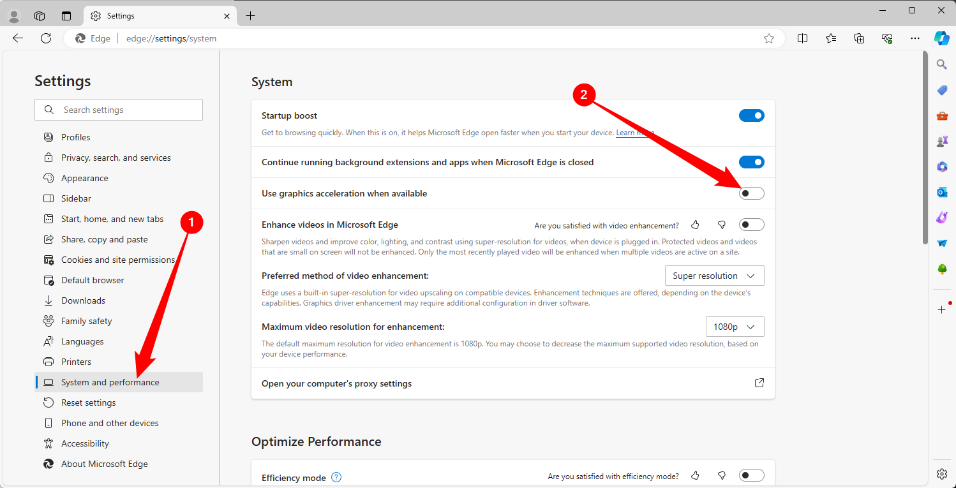The height and width of the screenshot is (488, 956).
Task: Enable Enhance videos in Microsoft Edge
Action: tap(751, 224)
